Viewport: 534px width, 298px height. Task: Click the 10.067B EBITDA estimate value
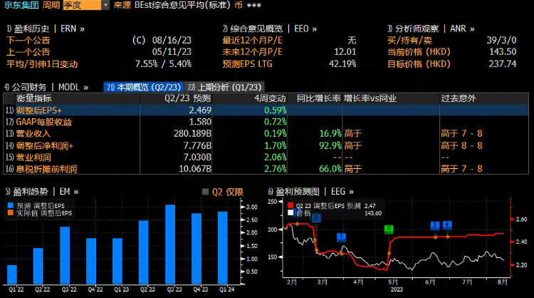(195, 169)
